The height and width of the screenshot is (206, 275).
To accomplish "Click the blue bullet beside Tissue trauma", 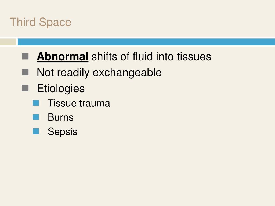I will [x=36, y=103].
